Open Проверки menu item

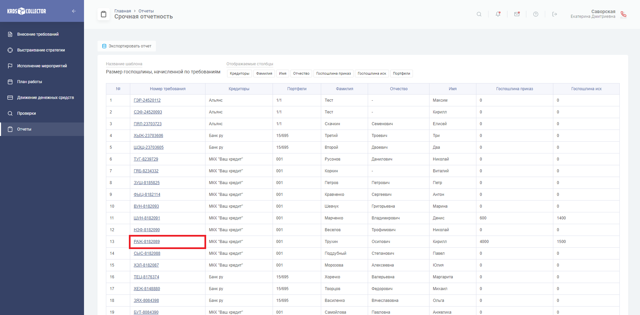coord(42,113)
